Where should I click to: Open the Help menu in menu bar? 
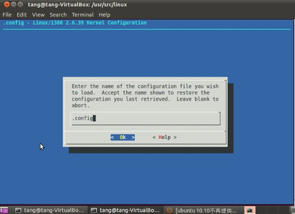pyautogui.click(x=104, y=15)
